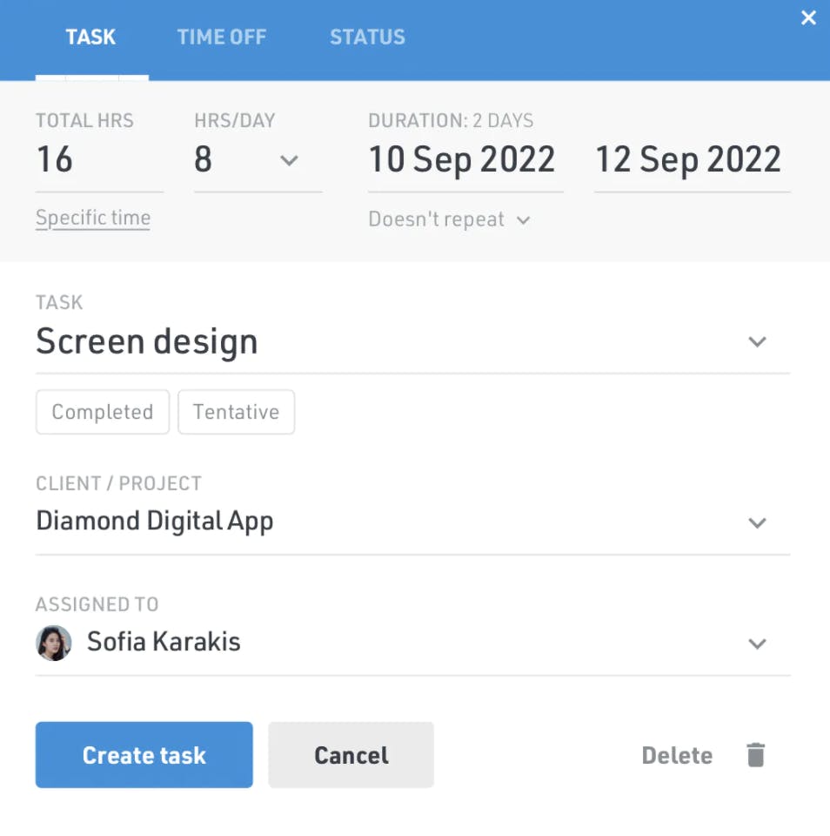Toggle the Completed status tag
The height and width of the screenshot is (836, 830).
click(103, 412)
